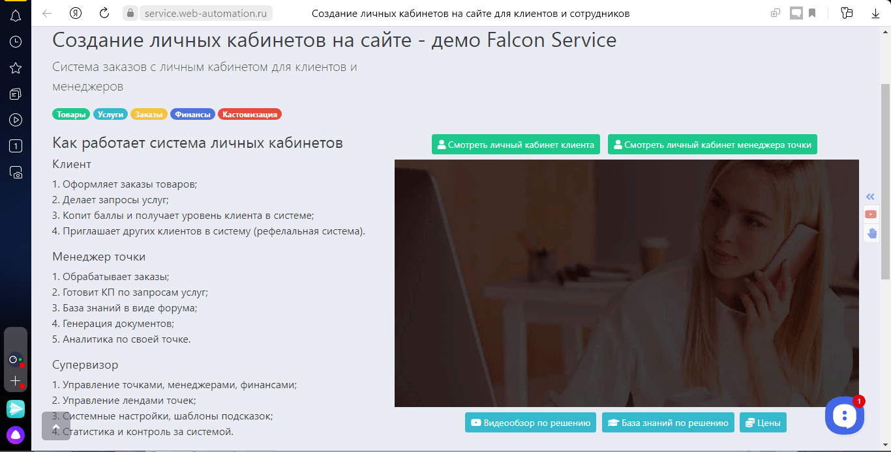View site security lock icon
The image size is (891, 452).
pos(130,13)
